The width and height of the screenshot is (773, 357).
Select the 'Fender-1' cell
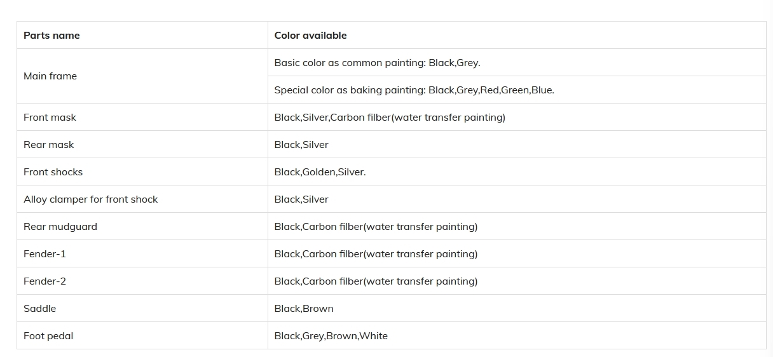[142, 254]
